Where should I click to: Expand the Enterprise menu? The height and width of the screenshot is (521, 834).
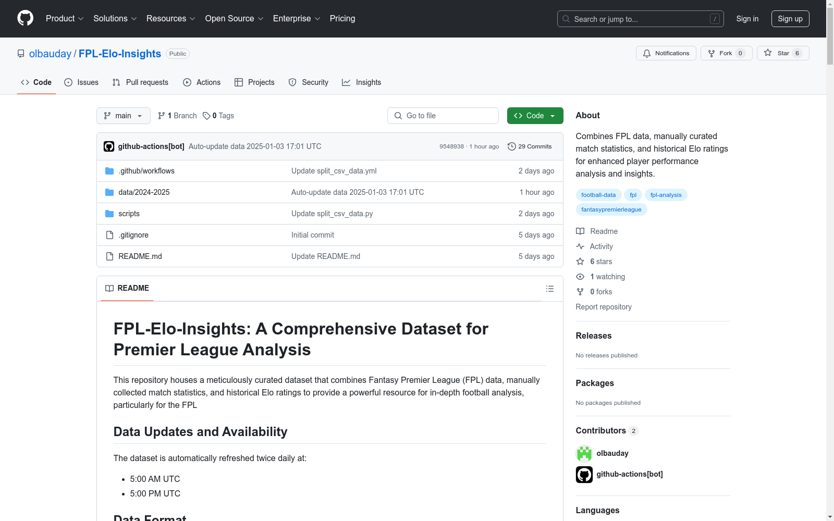tap(297, 18)
